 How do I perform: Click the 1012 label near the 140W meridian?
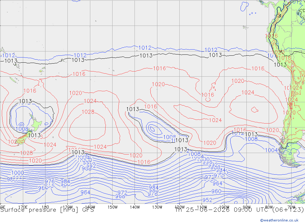[145, 48]
